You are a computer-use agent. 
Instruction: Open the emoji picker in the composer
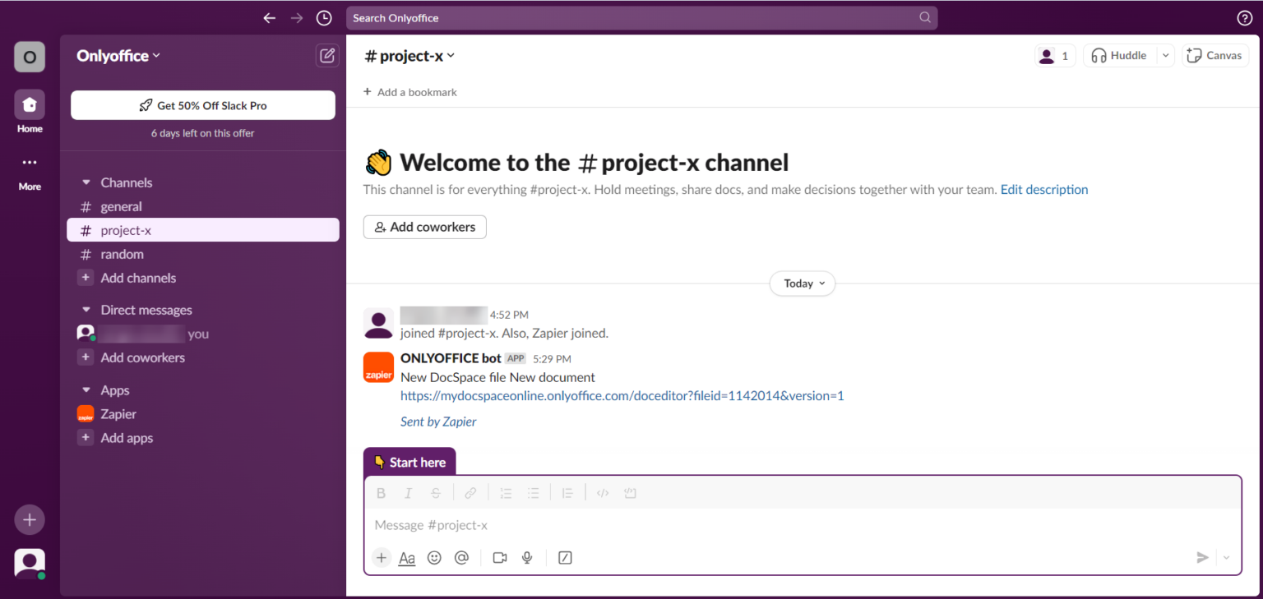pos(434,557)
